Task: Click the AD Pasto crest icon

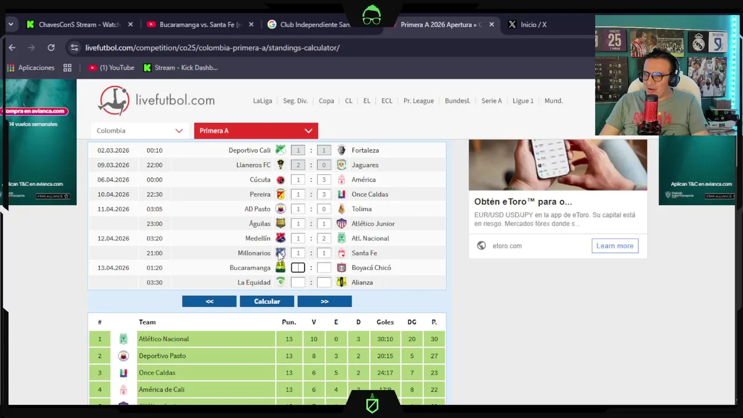Action: (x=280, y=209)
